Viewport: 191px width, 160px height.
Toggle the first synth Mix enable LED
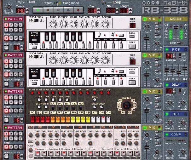(x=145, y=19)
